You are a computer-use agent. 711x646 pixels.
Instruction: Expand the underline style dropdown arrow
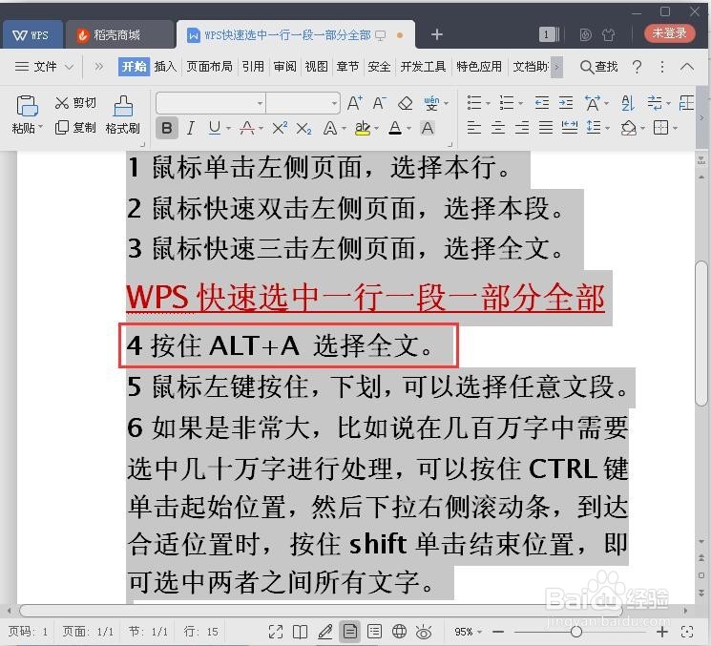228,129
